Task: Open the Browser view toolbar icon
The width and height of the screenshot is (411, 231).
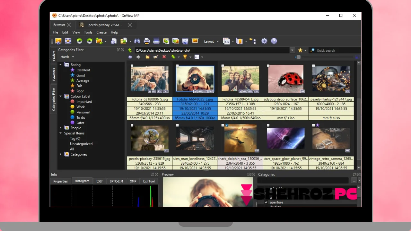Action: coord(58,41)
